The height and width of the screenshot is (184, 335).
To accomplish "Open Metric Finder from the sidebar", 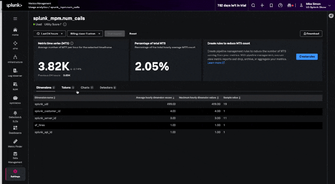I will 15,143.
